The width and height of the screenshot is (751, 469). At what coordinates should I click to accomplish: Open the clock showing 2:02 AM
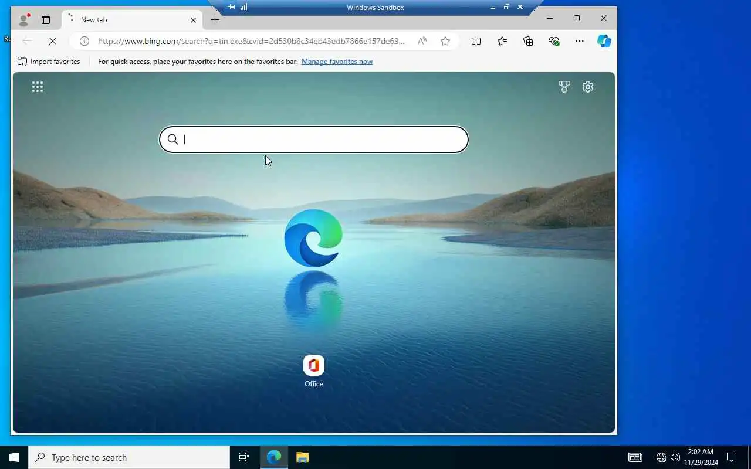[x=701, y=457]
